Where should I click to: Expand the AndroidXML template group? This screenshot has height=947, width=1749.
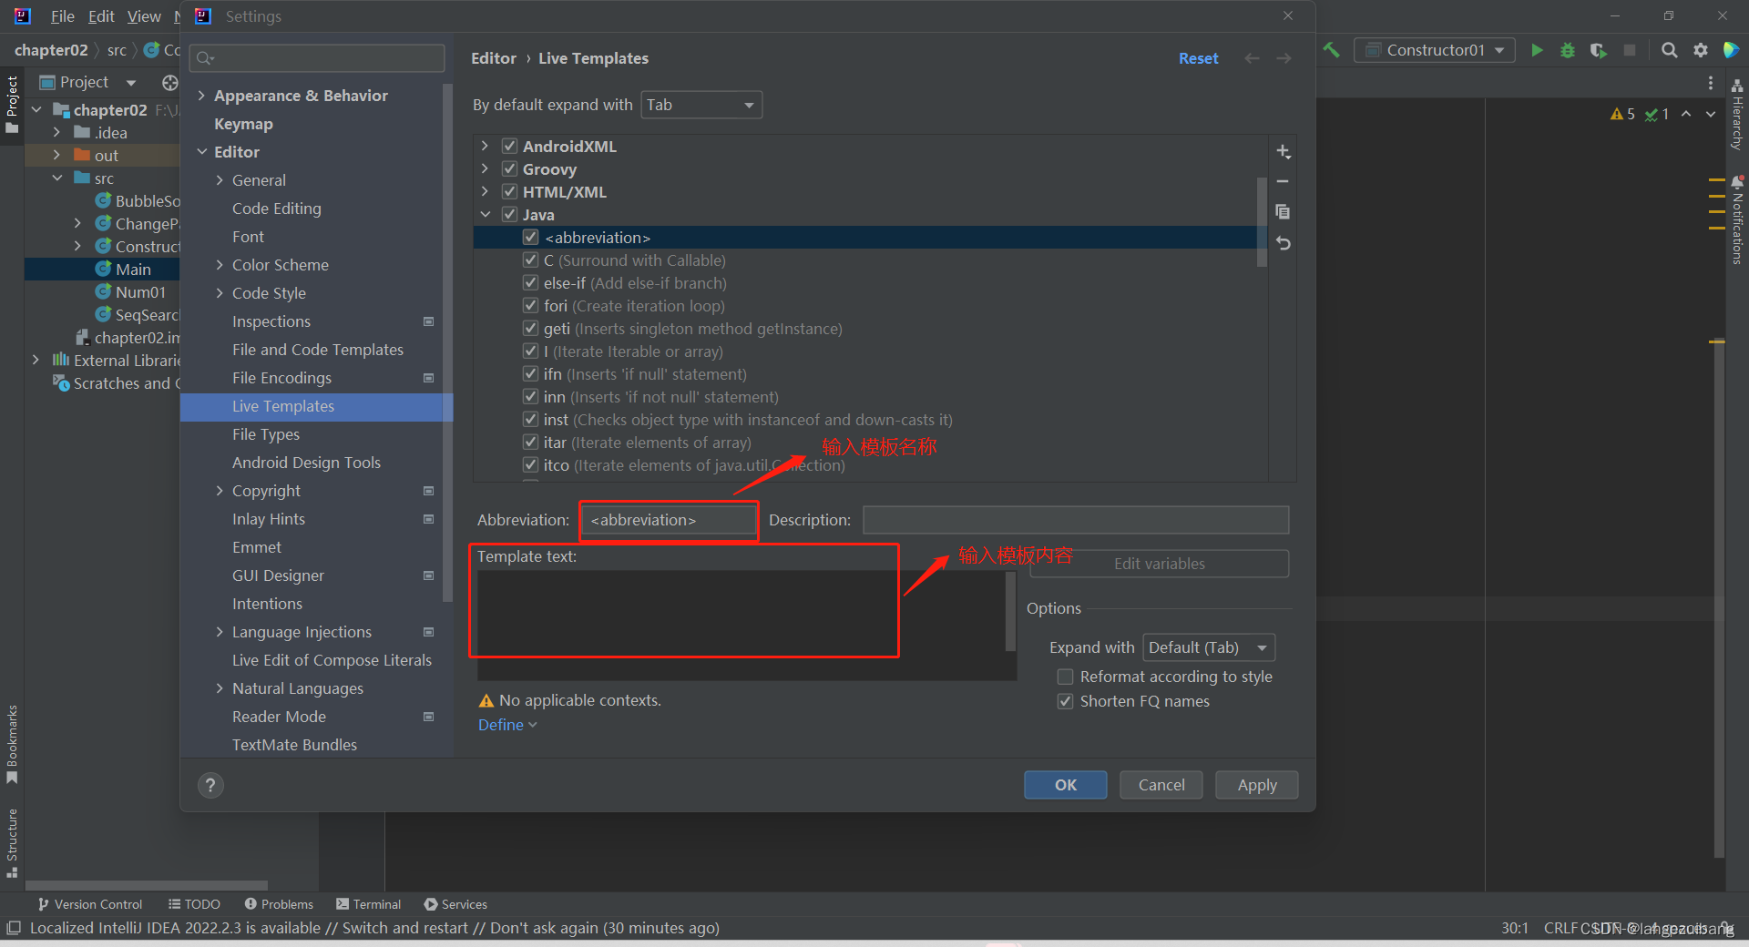click(485, 146)
